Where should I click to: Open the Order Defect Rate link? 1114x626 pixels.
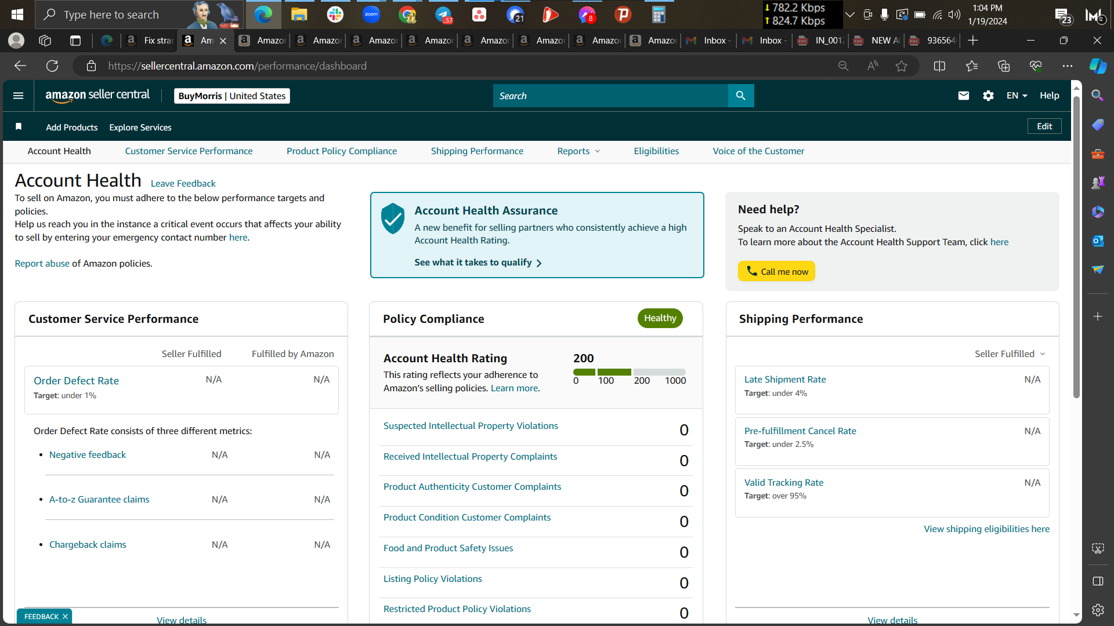pyautogui.click(x=76, y=381)
